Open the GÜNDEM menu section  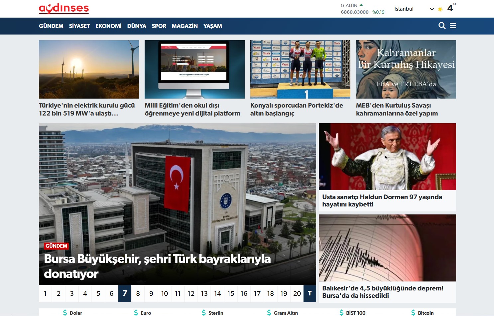tap(51, 26)
